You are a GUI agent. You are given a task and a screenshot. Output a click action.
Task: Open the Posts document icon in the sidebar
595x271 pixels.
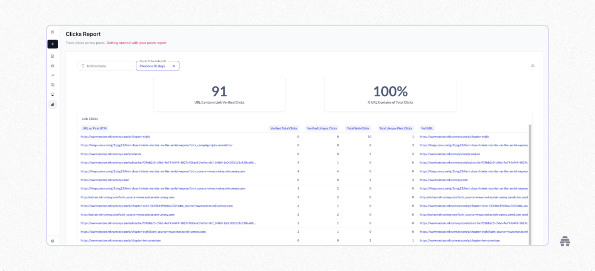tap(53, 56)
